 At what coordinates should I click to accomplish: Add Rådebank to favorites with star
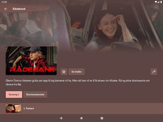coord(64,72)
